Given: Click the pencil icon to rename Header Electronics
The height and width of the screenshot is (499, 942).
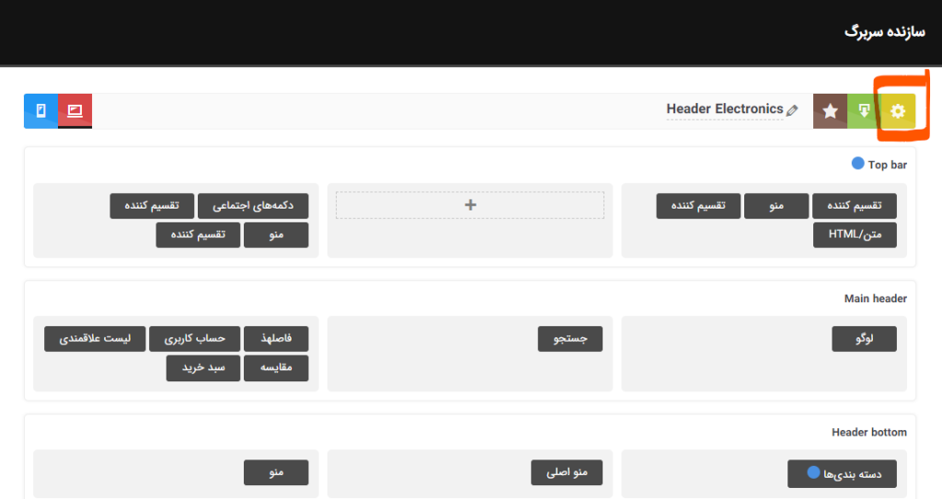Looking at the screenshot, I should [792, 110].
